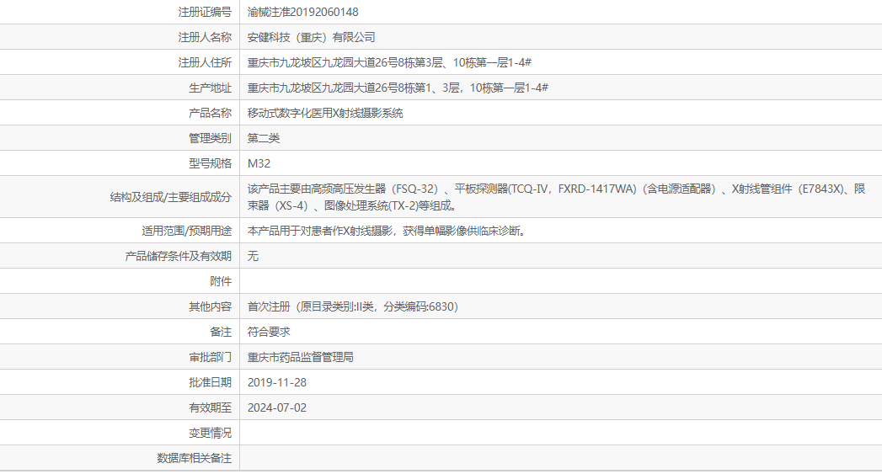Click the 批准日期 label

(x=210, y=383)
